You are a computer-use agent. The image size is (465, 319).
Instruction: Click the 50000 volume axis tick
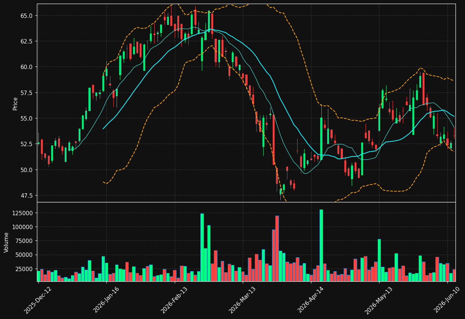tap(24, 255)
